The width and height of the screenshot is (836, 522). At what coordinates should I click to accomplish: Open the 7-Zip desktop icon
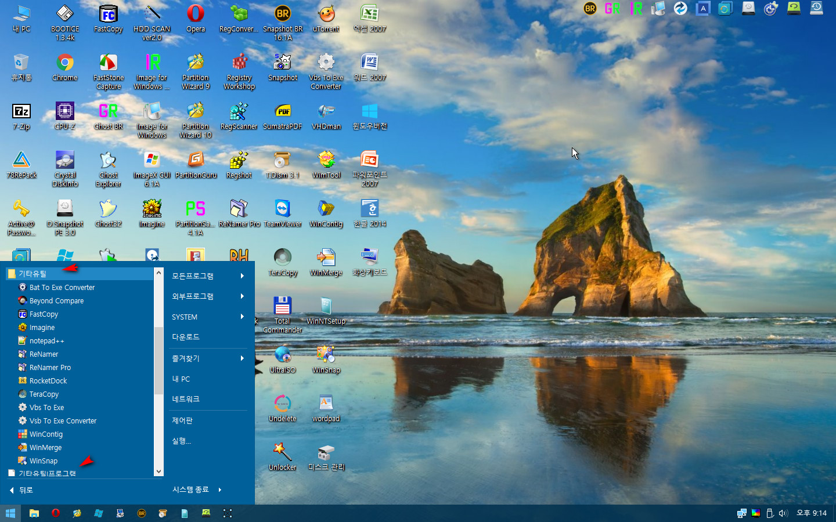21,116
